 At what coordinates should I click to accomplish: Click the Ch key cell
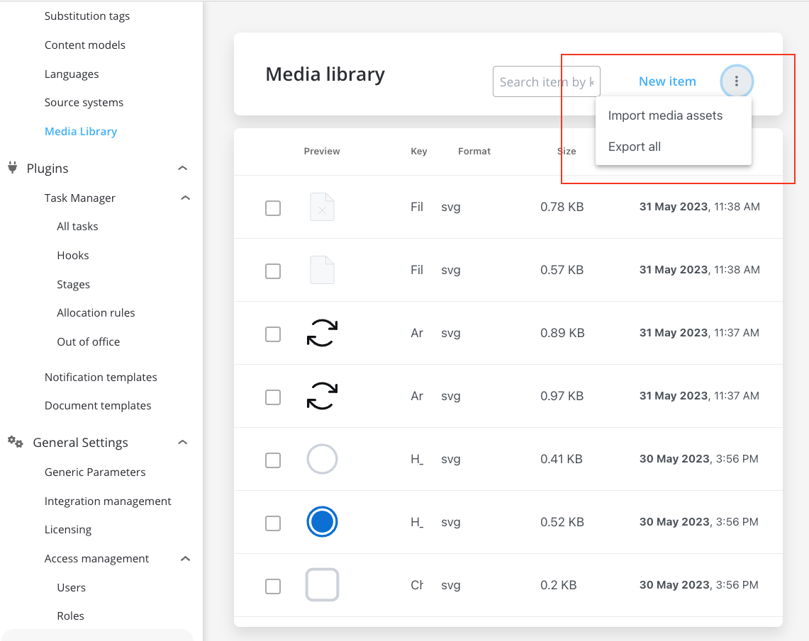pyautogui.click(x=417, y=585)
